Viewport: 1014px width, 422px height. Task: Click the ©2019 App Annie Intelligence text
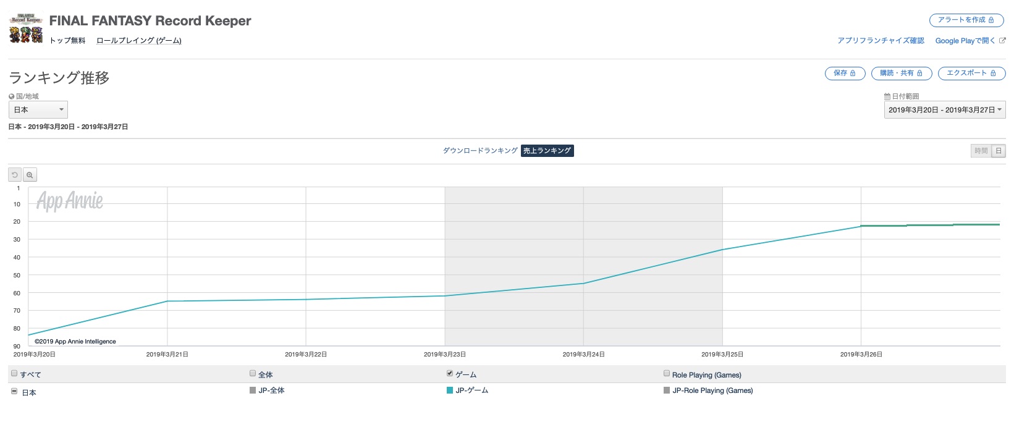pyautogui.click(x=75, y=341)
